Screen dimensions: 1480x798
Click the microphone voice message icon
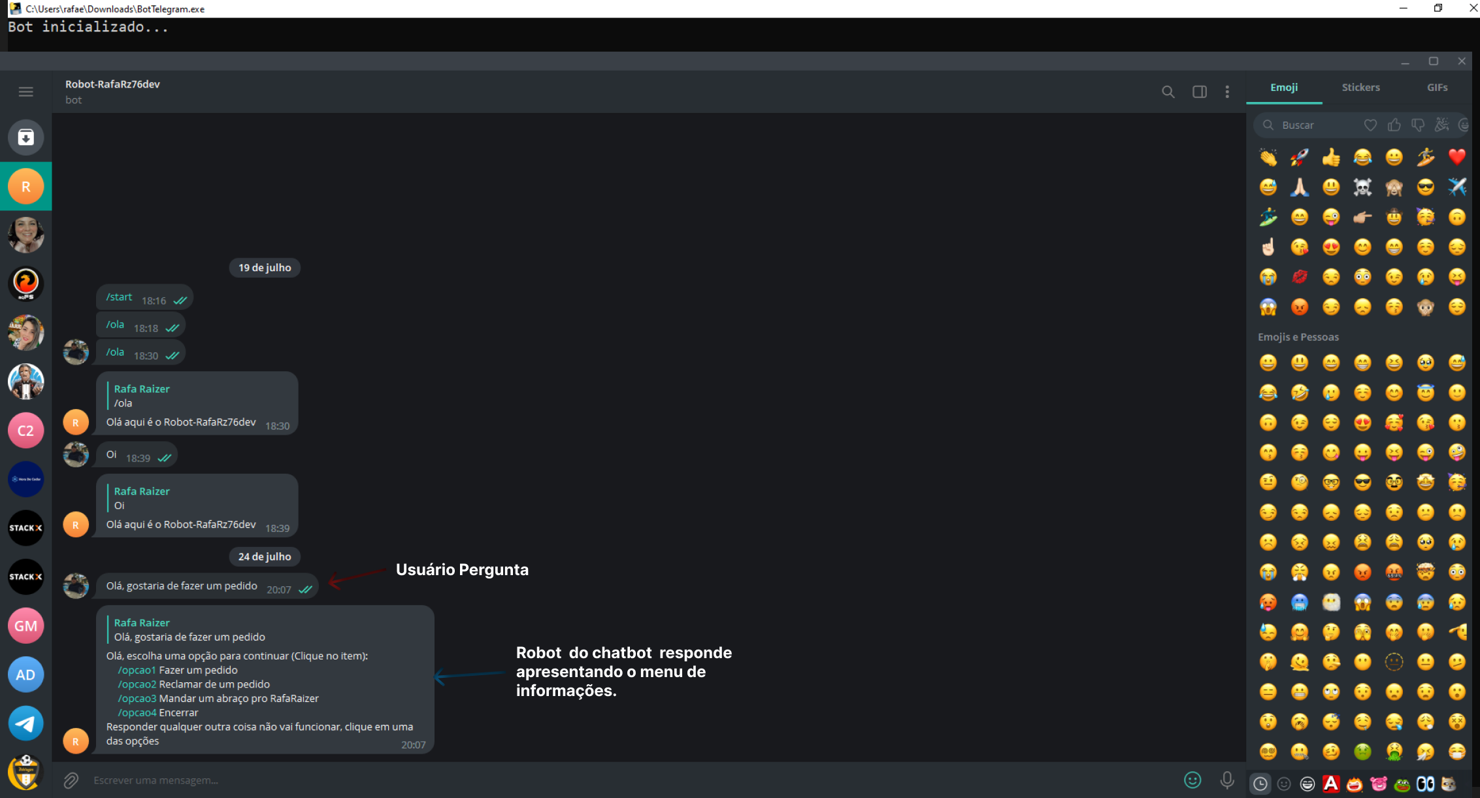pyautogui.click(x=1226, y=780)
